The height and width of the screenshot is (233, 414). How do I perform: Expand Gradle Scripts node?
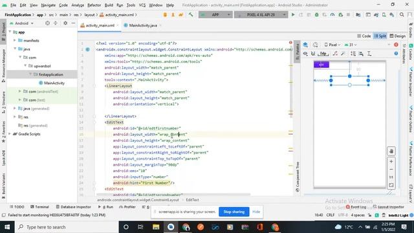pyautogui.click(x=10, y=134)
